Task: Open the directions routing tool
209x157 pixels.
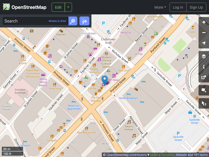Action: [x=84, y=21]
